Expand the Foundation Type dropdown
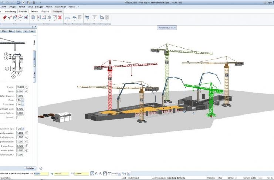274x180 pixels. pos(23,128)
